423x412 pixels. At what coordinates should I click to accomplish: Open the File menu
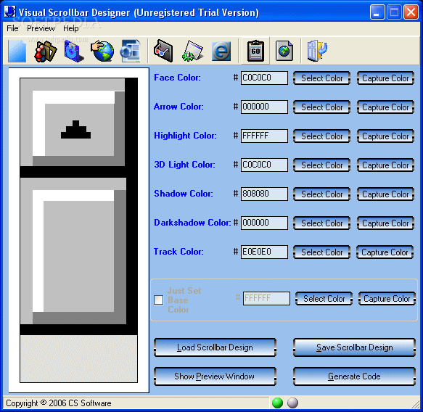click(x=12, y=28)
